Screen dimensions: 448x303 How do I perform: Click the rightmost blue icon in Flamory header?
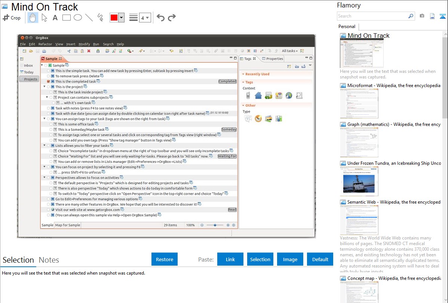point(442,16)
